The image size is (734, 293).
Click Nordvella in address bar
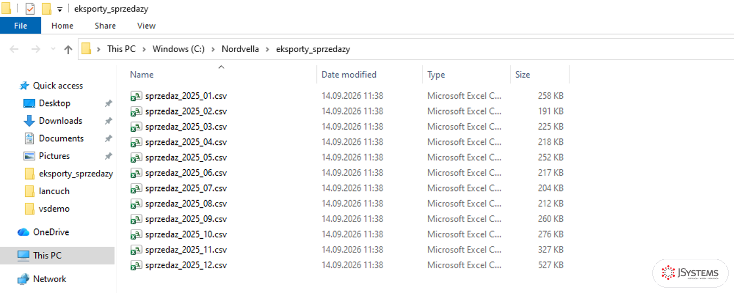240,49
